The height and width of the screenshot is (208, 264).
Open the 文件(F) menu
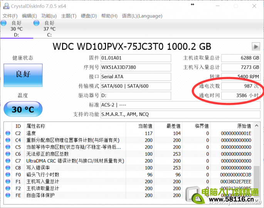(10, 16)
